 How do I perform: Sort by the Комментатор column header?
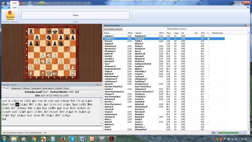click(217, 33)
